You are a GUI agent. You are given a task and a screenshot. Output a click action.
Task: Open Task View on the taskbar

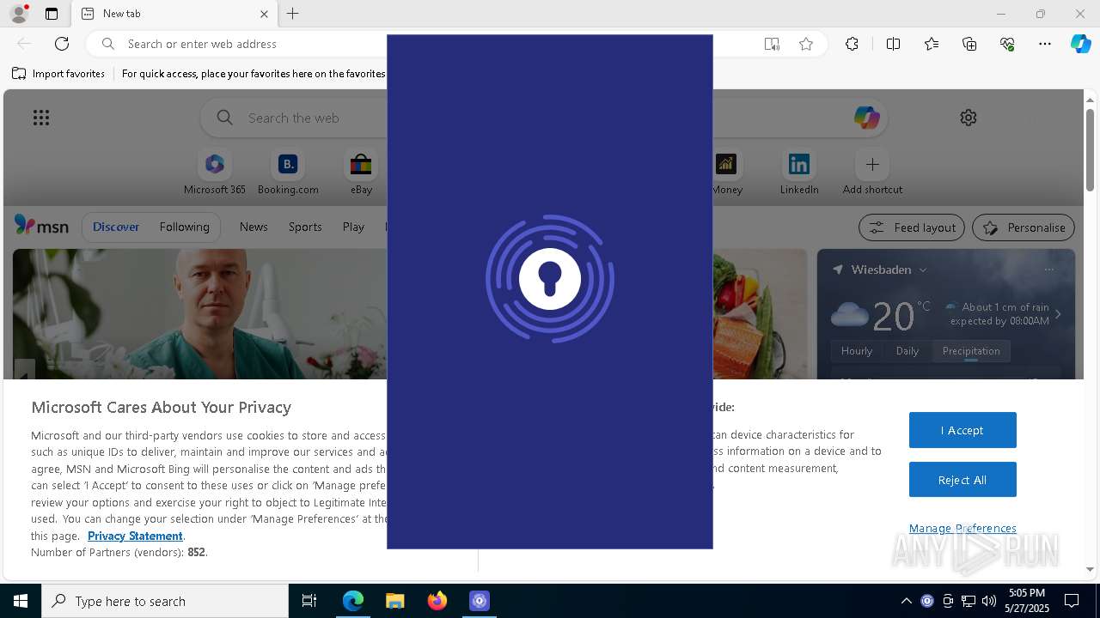coord(309,601)
